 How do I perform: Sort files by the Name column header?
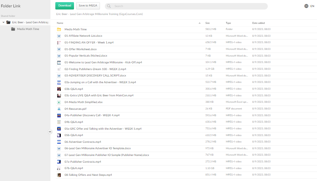[60, 23]
